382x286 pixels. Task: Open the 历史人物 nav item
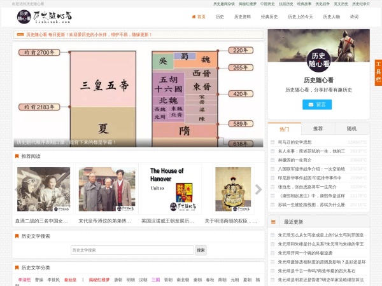pos(331,17)
